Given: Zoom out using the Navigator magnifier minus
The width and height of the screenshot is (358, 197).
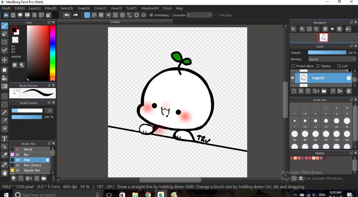Looking at the screenshot, I should [316, 29].
